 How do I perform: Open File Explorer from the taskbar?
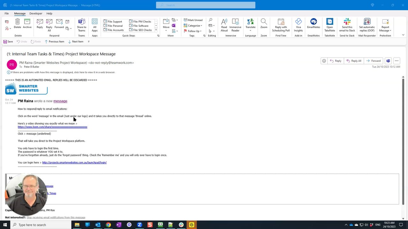(77, 225)
